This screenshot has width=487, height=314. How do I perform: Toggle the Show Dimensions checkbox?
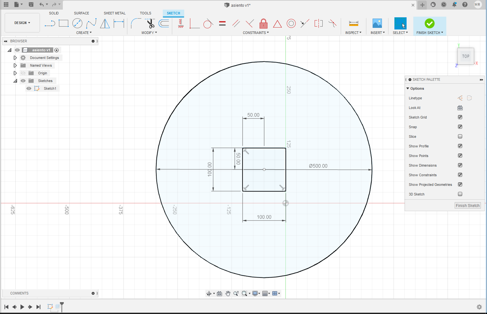[x=460, y=165]
